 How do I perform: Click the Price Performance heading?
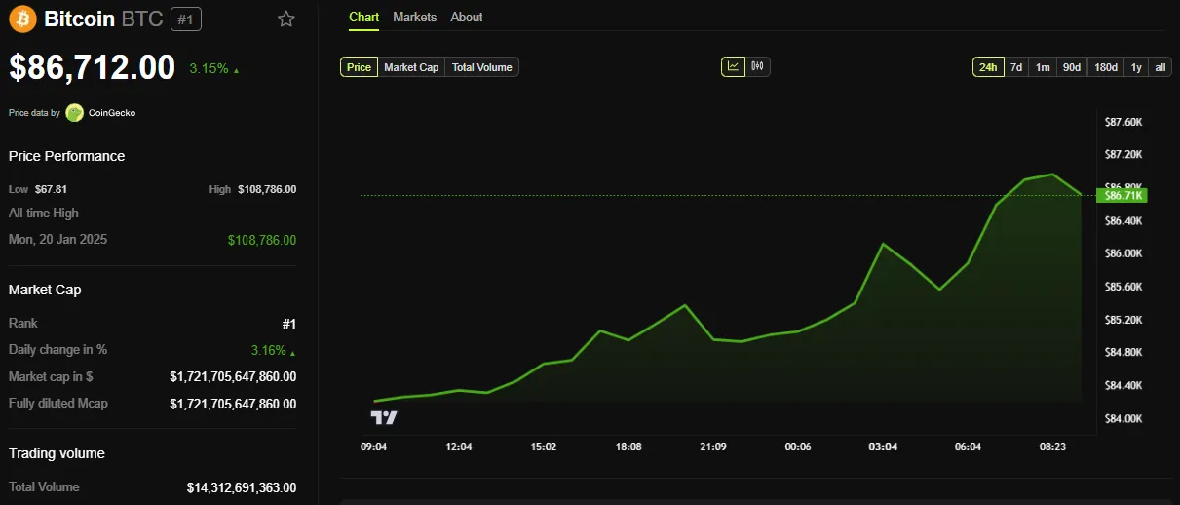66,156
